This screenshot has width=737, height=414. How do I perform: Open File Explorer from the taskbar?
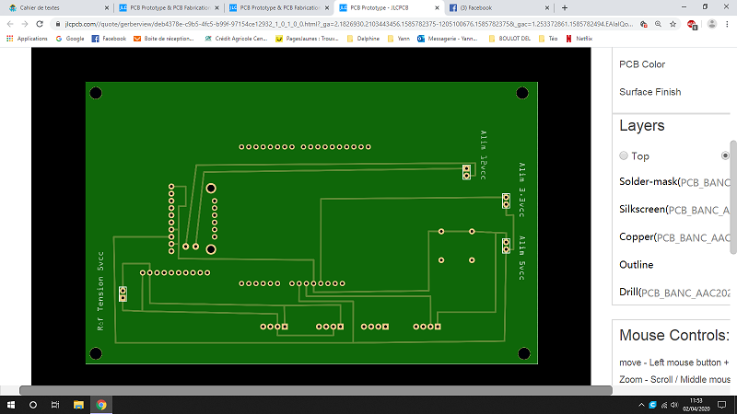pos(78,405)
